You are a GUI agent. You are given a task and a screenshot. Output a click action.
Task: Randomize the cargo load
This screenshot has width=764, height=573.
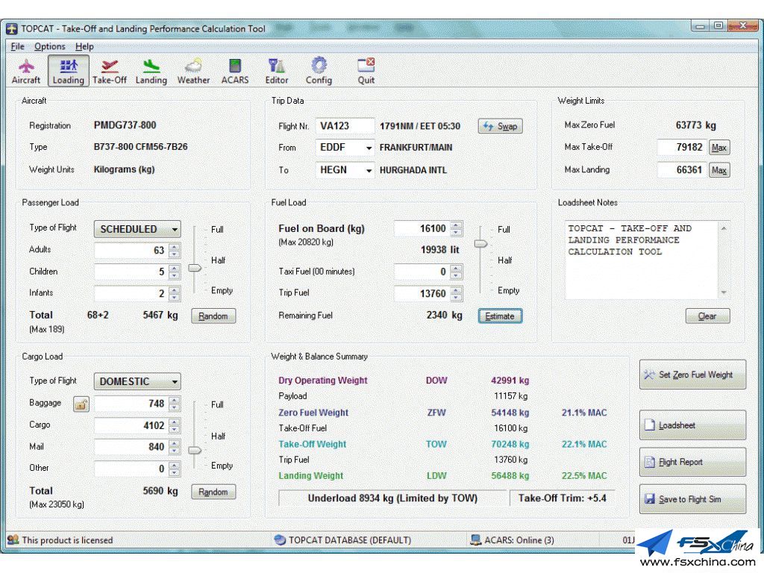coord(213,492)
